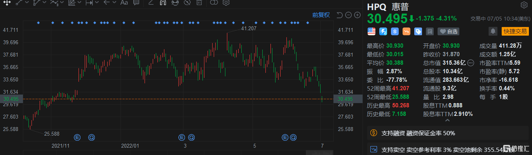Screen dimensions: 532x155
Task: Select the arrow annotation tool
Action: point(106,2)
